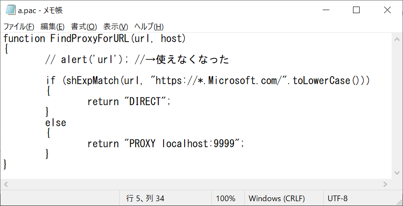Click the Japanese comment 使えなくなった
The width and height of the screenshot is (403, 206).
[192, 60]
